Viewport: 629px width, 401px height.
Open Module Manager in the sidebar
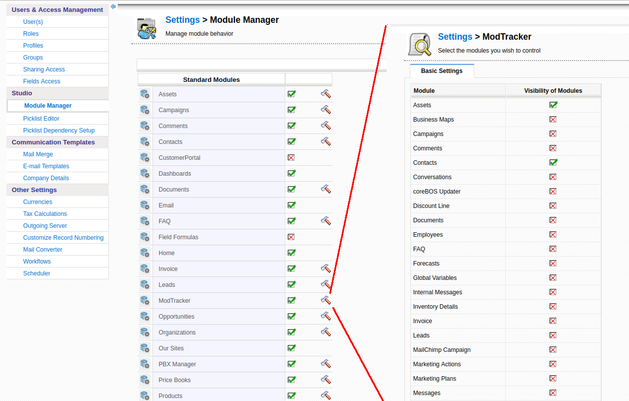pyautogui.click(x=48, y=106)
